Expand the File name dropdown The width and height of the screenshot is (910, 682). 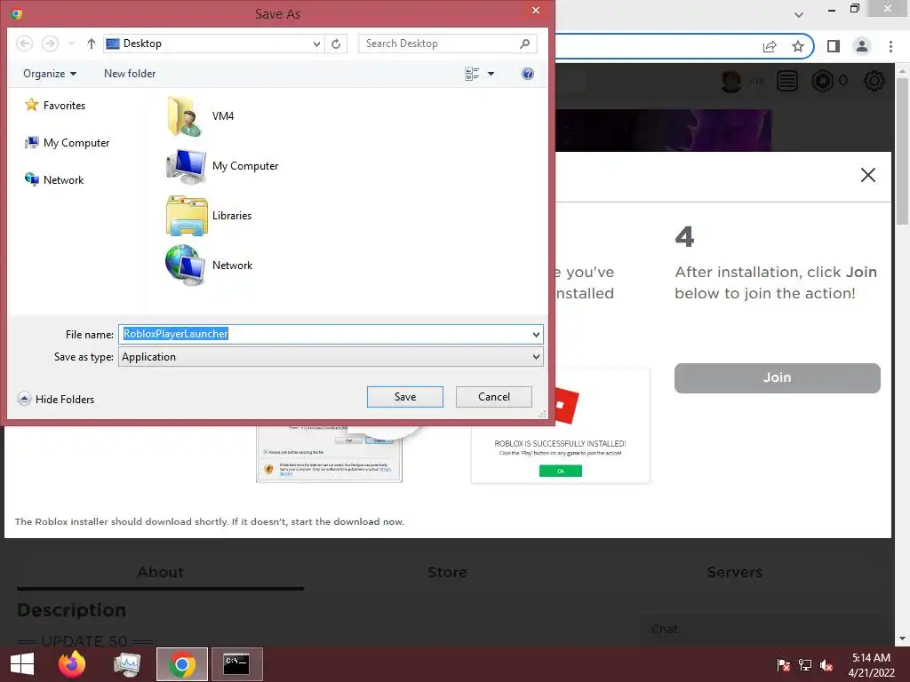tap(536, 334)
